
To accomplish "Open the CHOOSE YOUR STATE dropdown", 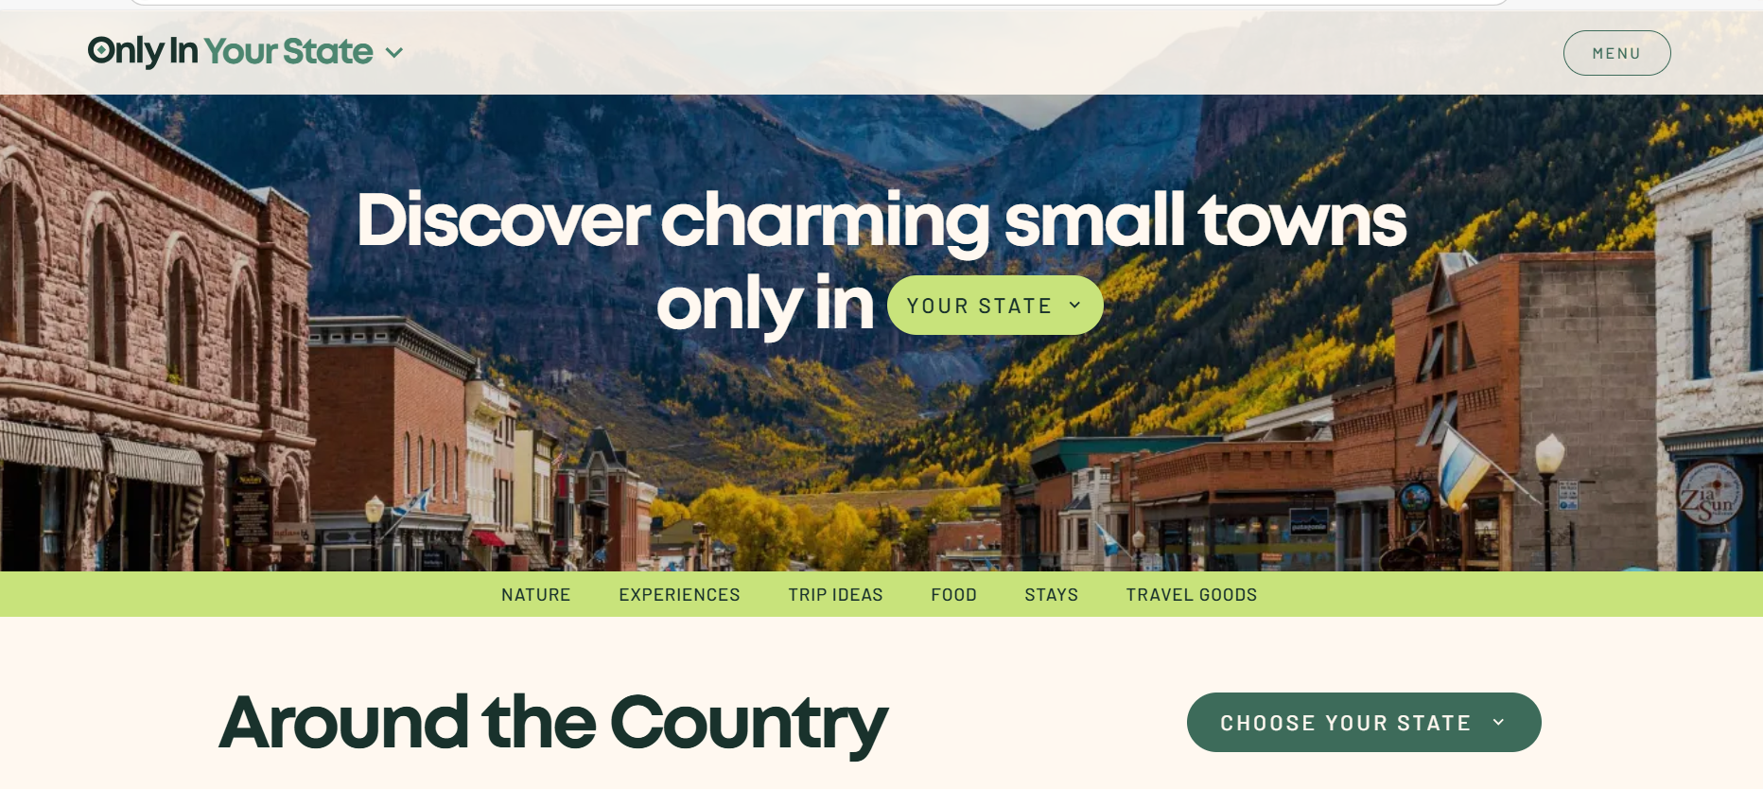I will [1364, 723].
